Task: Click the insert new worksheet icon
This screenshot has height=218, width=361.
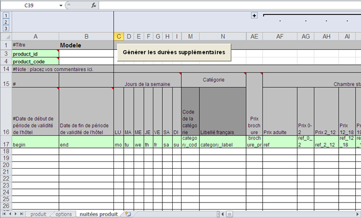Action: [x=128, y=214]
